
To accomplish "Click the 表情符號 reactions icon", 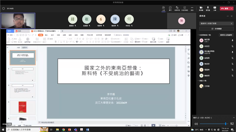I will coord(177,7).
